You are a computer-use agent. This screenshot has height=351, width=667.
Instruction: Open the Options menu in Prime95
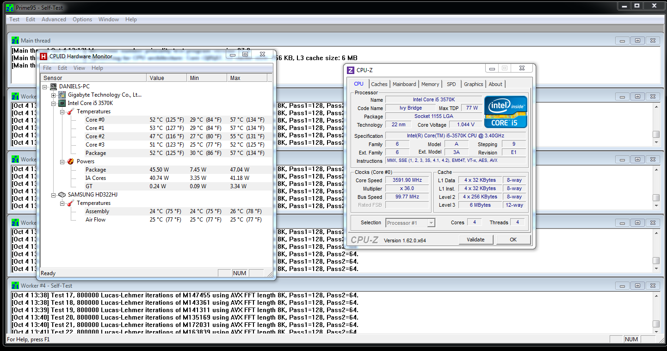coord(82,19)
